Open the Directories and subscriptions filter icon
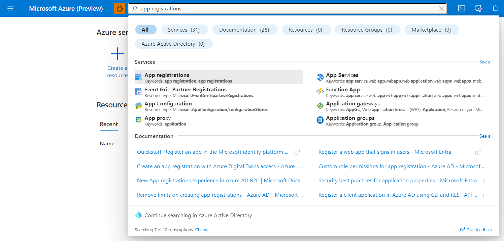This screenshot has width=504, height=241. (478, 8)
